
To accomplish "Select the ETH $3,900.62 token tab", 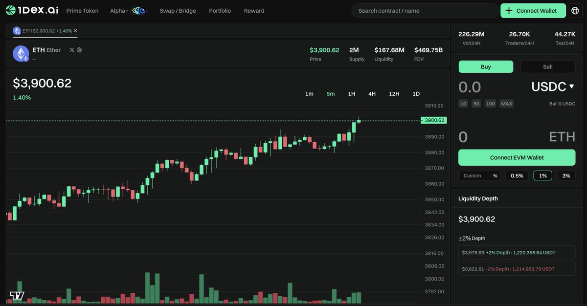I will point(45,31).
